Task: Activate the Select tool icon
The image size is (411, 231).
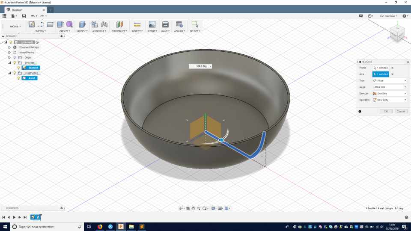Action: (x=195, y=24)
